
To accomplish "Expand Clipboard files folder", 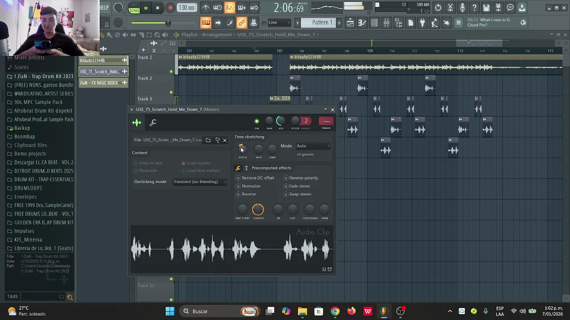I will pos(30,145).
